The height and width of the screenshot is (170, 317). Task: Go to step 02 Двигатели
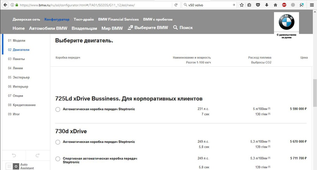click(19, 50)
